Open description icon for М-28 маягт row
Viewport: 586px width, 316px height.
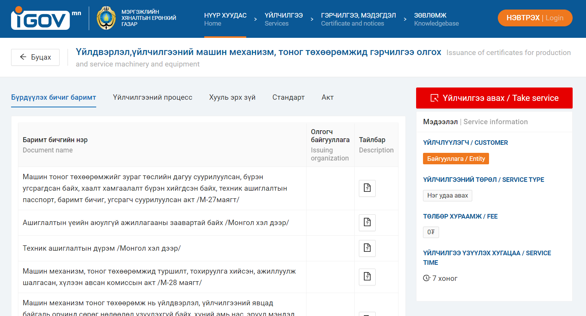[x=367, y=277]
